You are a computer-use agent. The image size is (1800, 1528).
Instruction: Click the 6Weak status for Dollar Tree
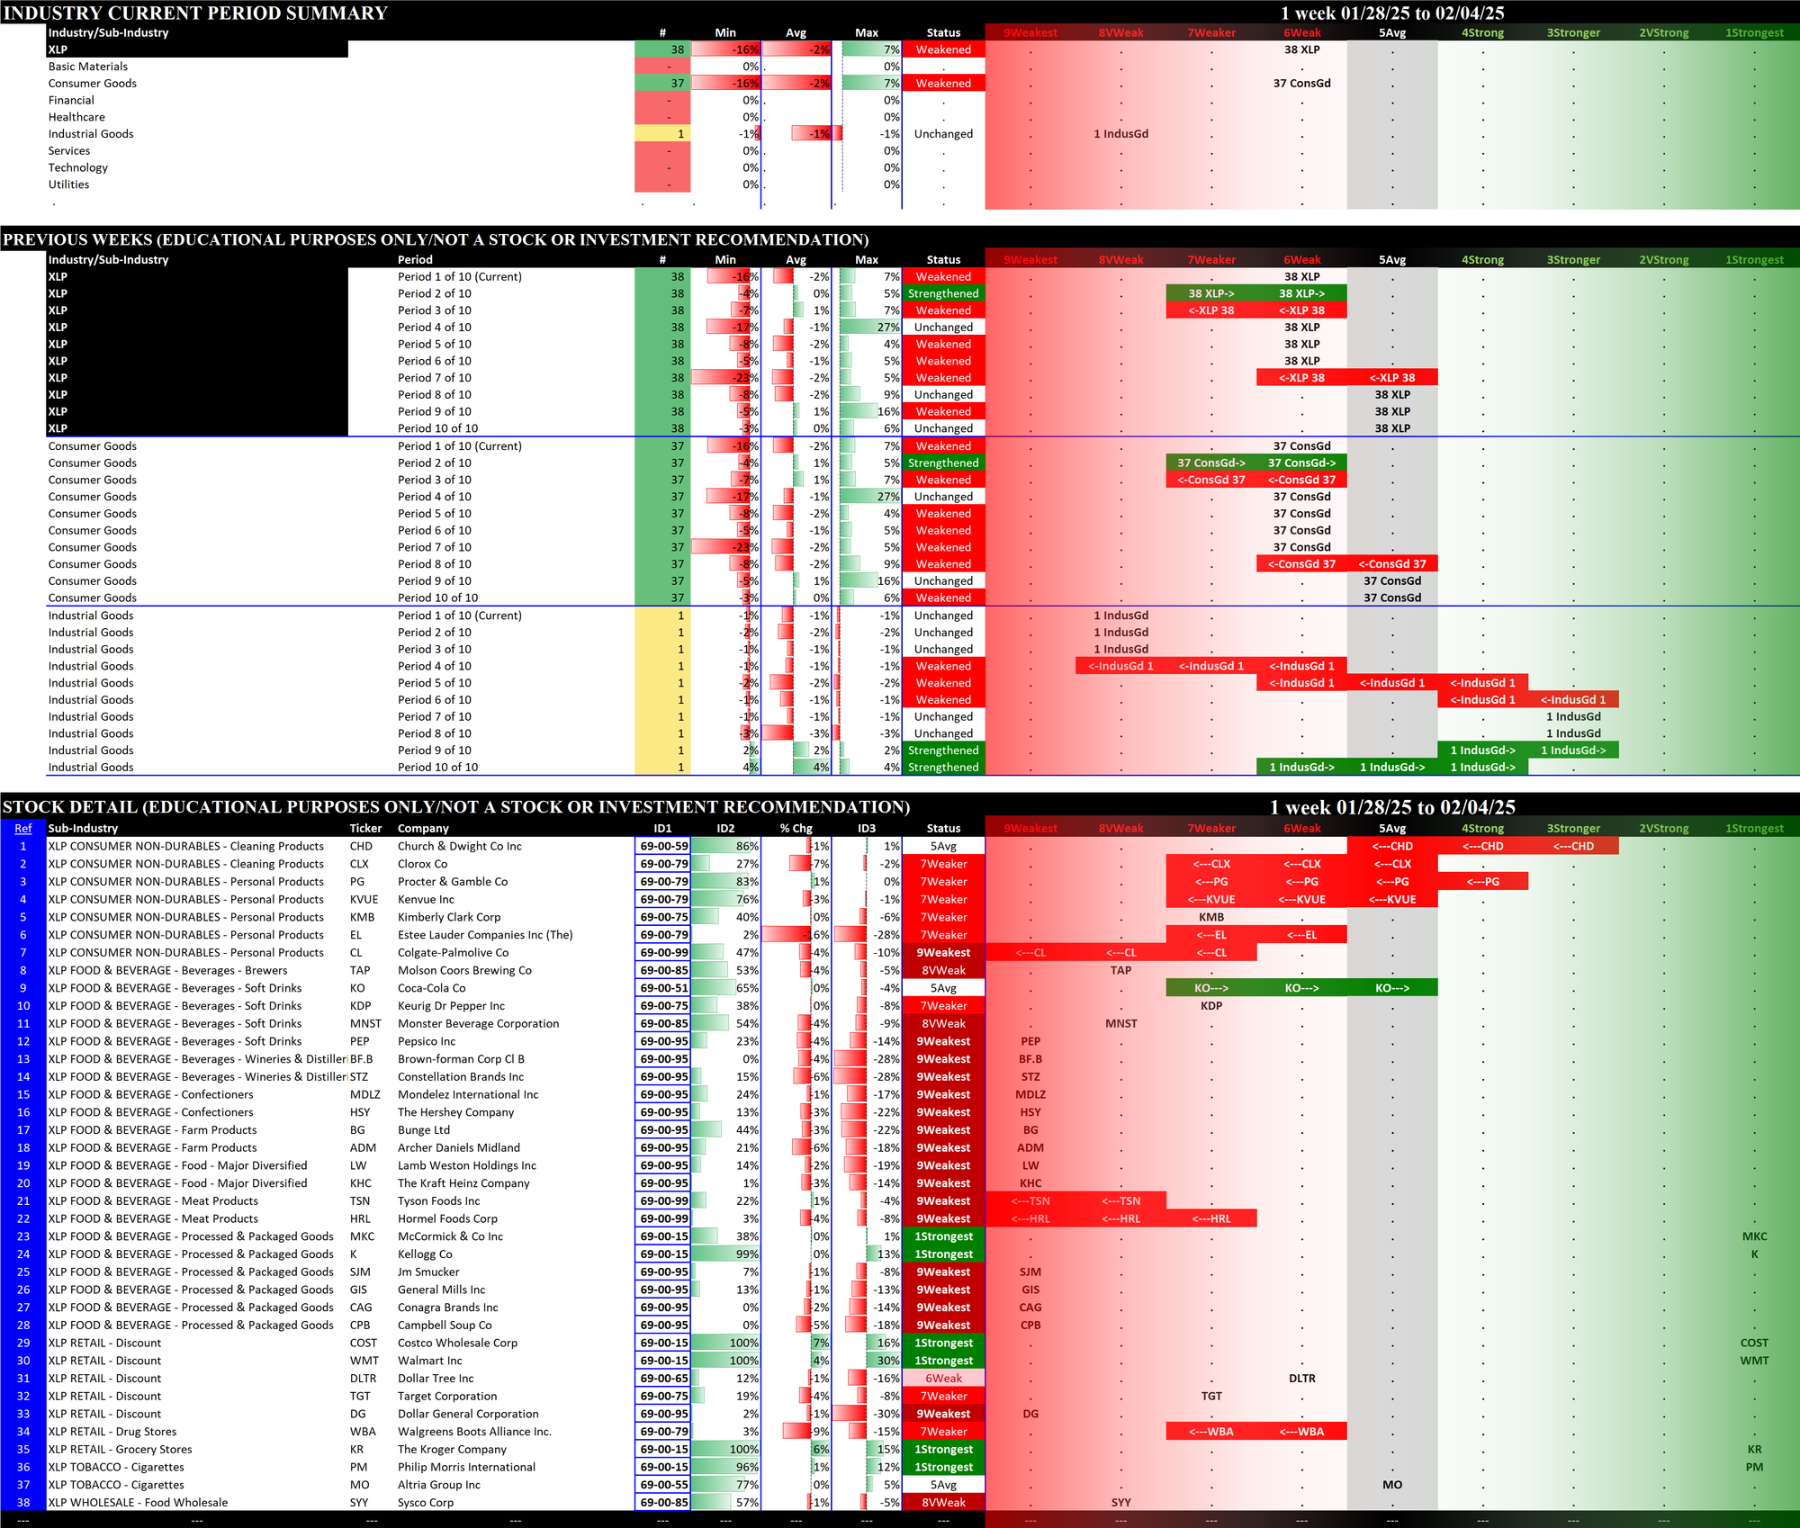943,1379
